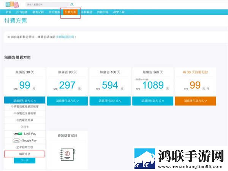Expand payment dropdown under 無廣告 360 天
This screenshot has height=171, width=228.
[x=153, y=101]
